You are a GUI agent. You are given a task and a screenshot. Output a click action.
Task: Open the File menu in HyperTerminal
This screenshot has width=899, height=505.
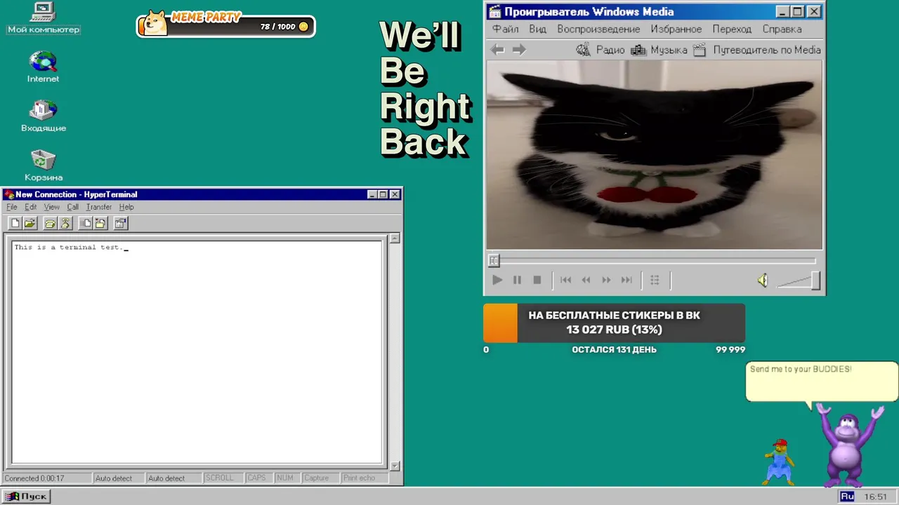(12, 207)
